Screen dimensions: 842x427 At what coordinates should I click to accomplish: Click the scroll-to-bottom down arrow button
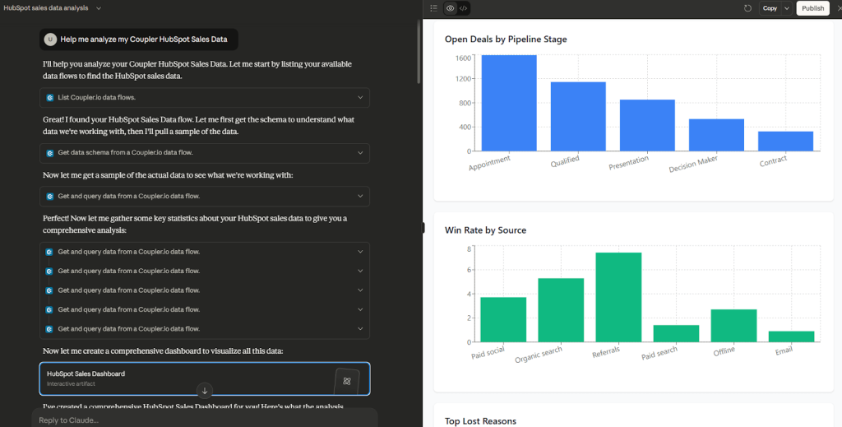pyautogui.click(x=205, y=391)
